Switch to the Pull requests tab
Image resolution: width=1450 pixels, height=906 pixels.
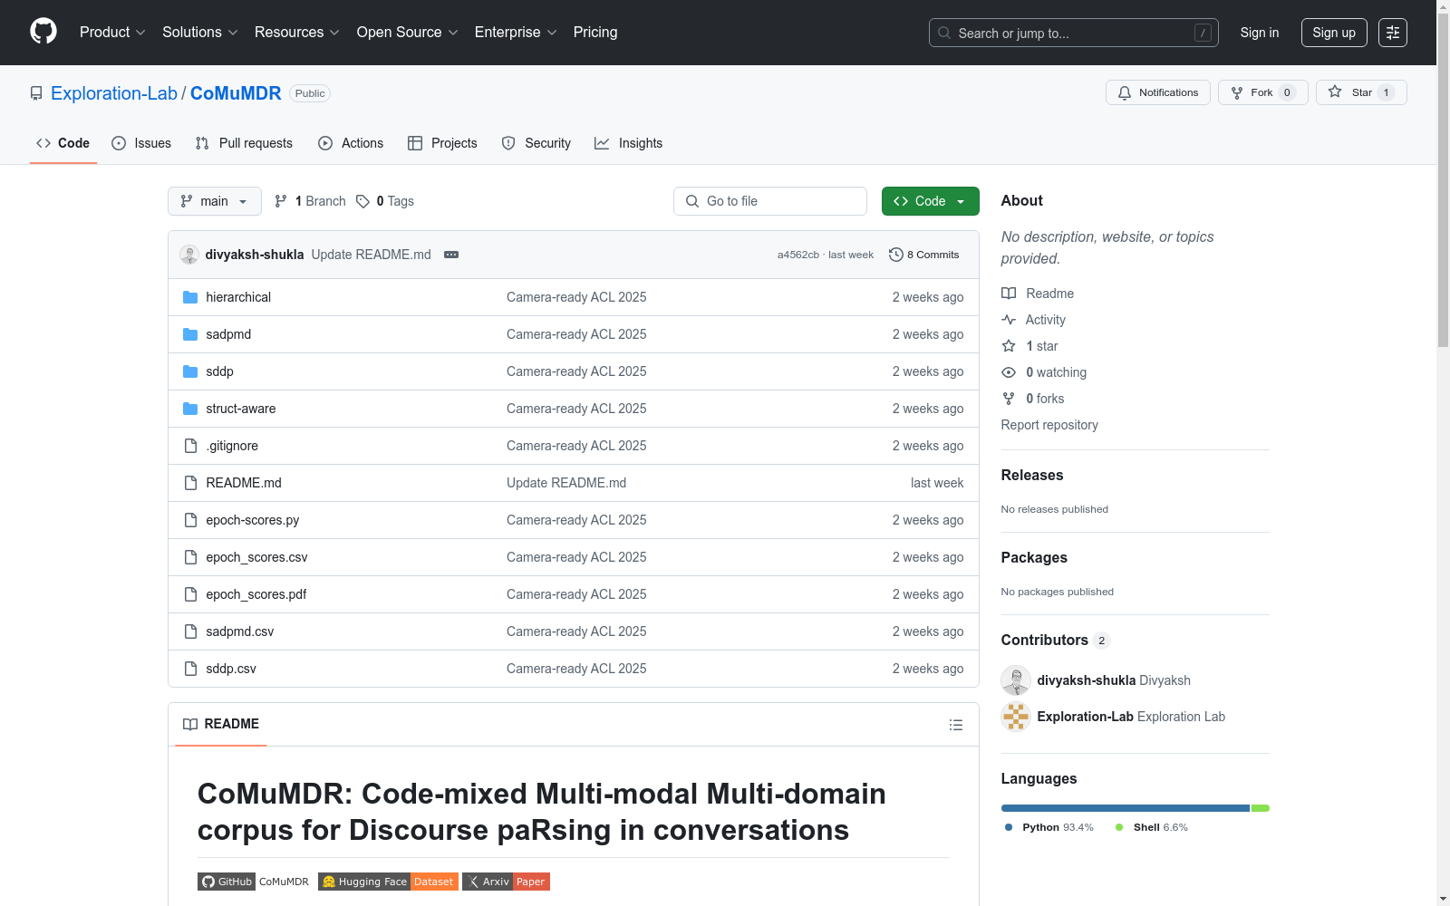(x=244, y=143)
